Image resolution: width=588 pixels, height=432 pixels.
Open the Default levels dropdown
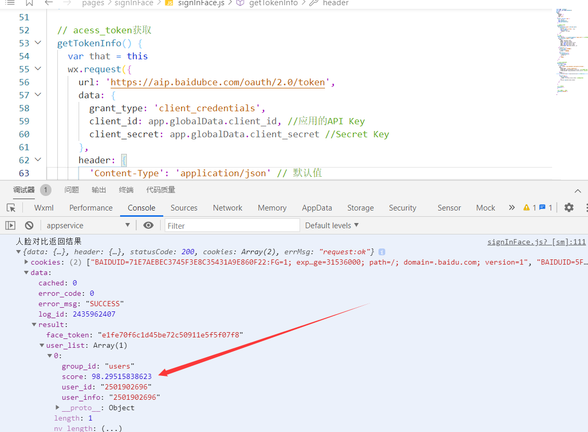tap(332, 226)
